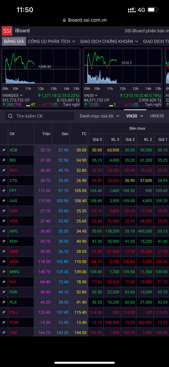Toggle the pin icon for BVH

[x=4, y=170]
